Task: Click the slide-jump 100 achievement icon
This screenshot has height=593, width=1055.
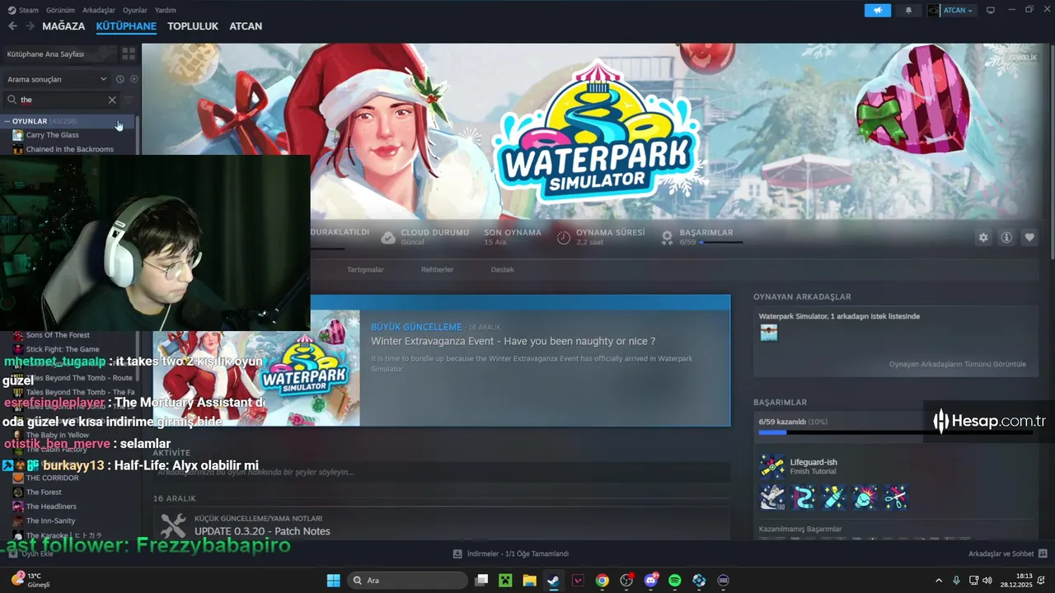Action: [772, 497]
